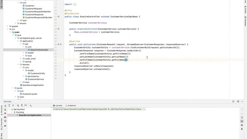This screenshot has height=139, width=247.
Task: Click the camera thread dump icon
Action: pos(5,117)
